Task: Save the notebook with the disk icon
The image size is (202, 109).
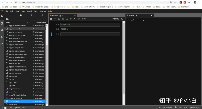Action: [x=51, y=19]
